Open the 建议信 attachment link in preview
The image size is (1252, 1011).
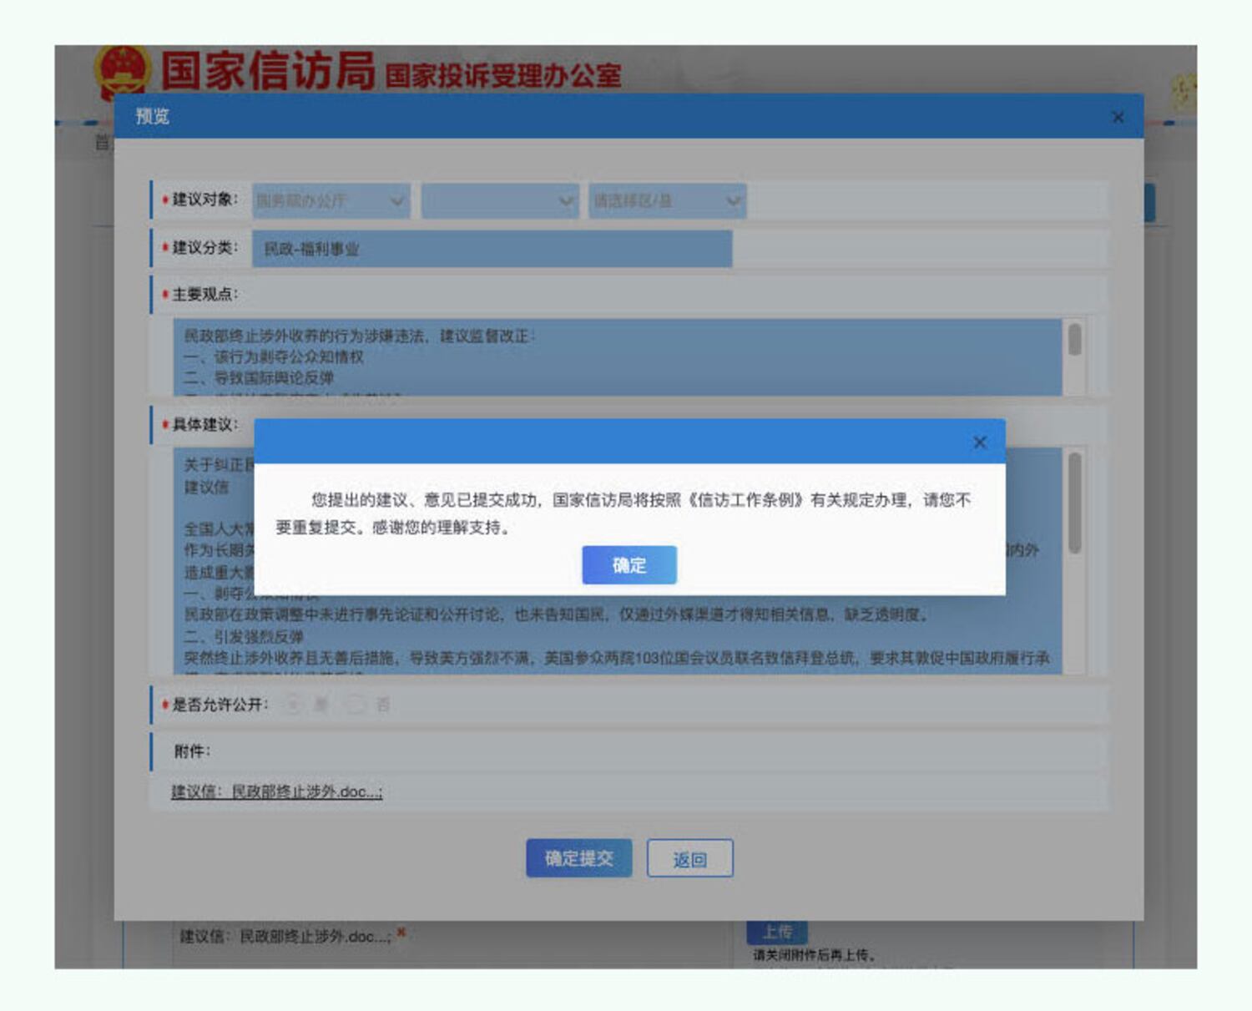277,791
